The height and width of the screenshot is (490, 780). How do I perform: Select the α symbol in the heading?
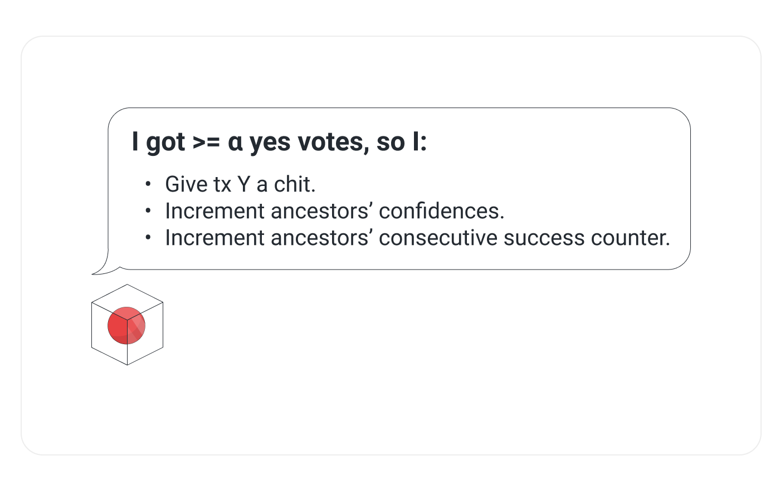pyautogui.click(x=235, y=143)
